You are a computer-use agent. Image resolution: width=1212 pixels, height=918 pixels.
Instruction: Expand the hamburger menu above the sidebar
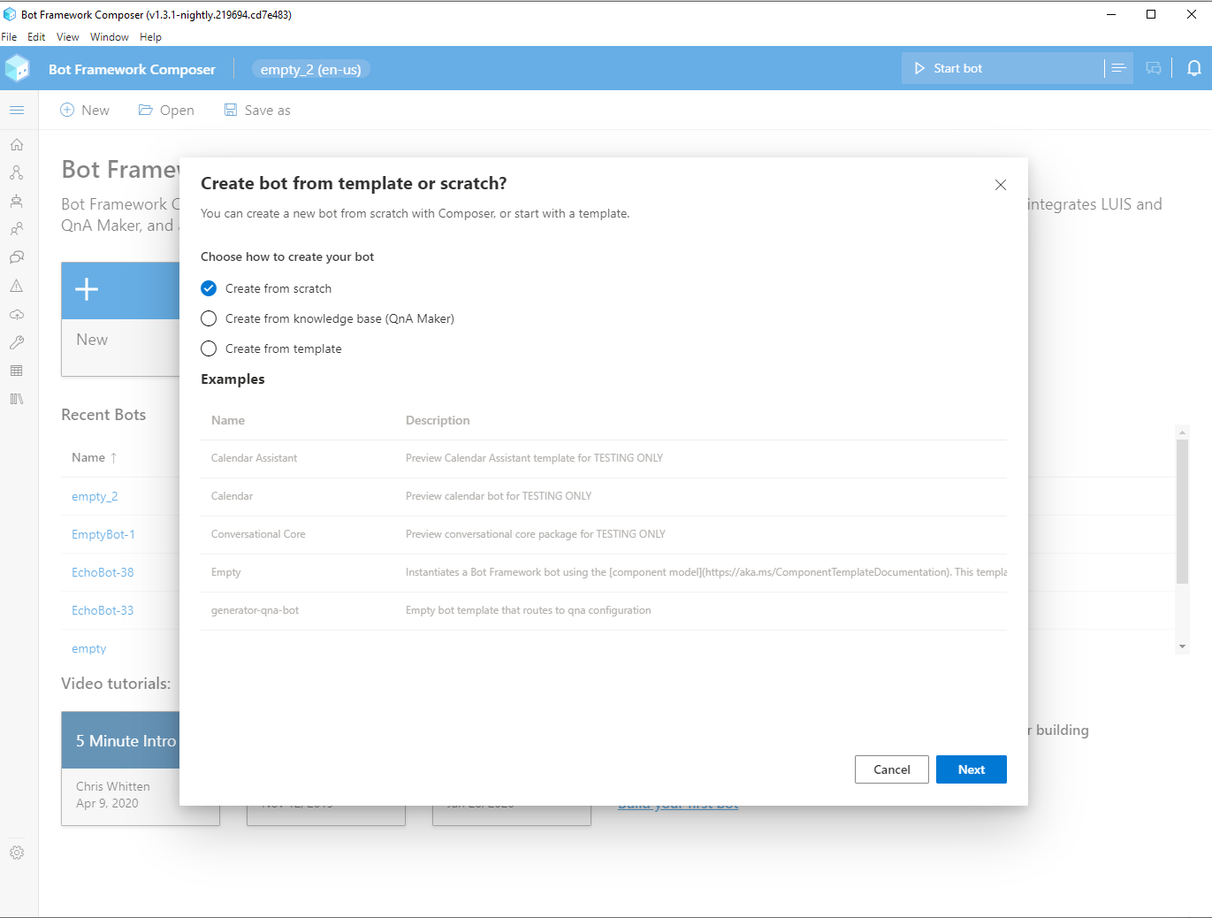(17, 110)
